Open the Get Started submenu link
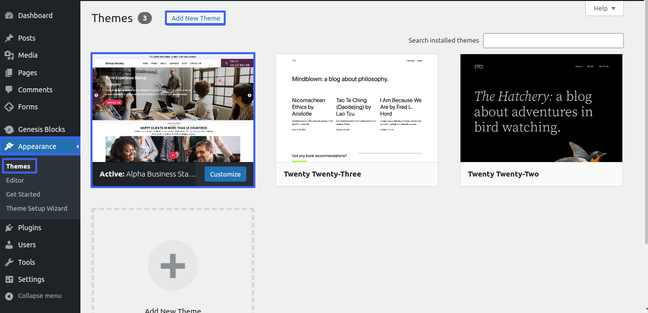 tap(23, 194)
